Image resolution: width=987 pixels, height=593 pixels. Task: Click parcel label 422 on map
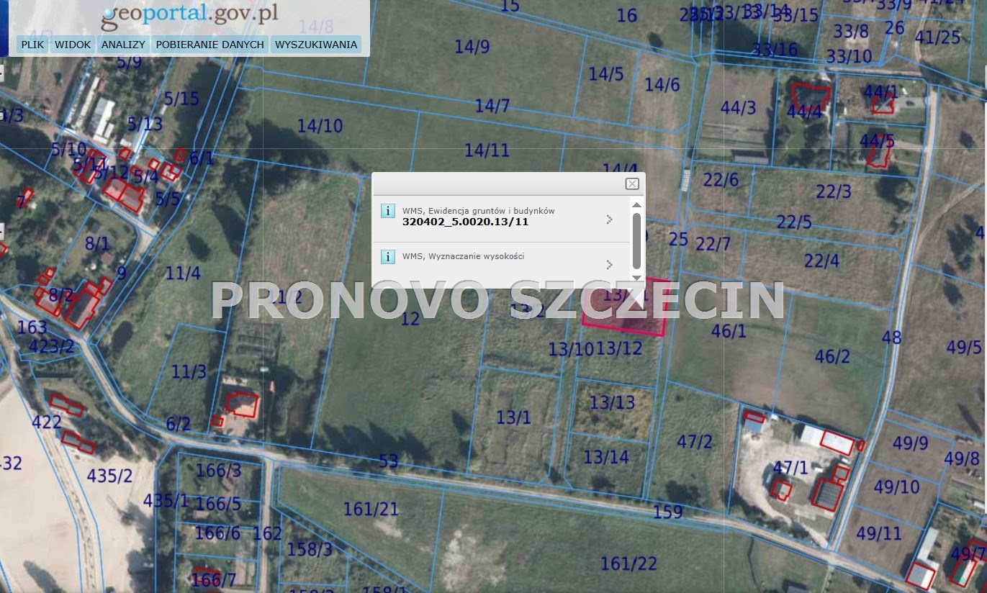coord(47,422)
